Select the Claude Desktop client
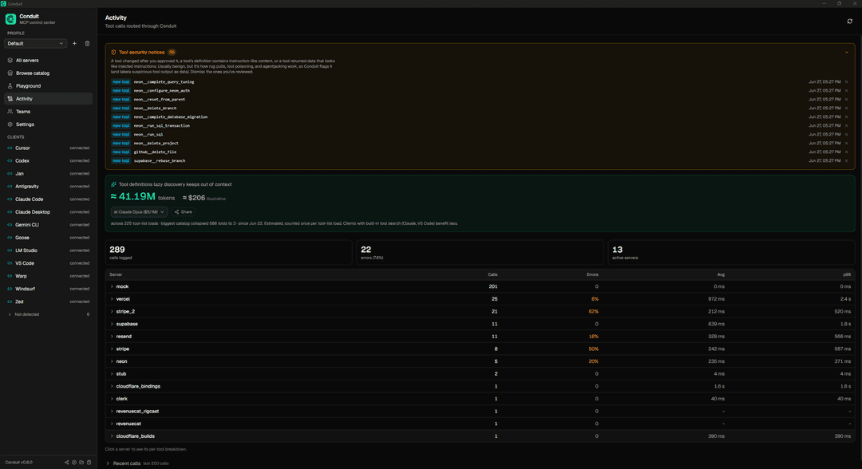Image resolution: width=862 pixels, height=469 pixels. point(48,212)
